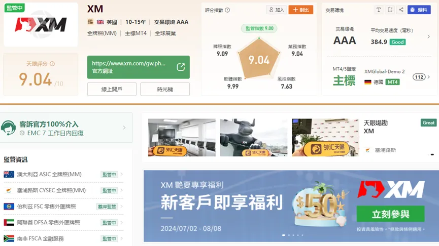This screenshot has width=439, height=246.
Task: Expand the UAE DFSA license row arrow
Action: (121, 223)
